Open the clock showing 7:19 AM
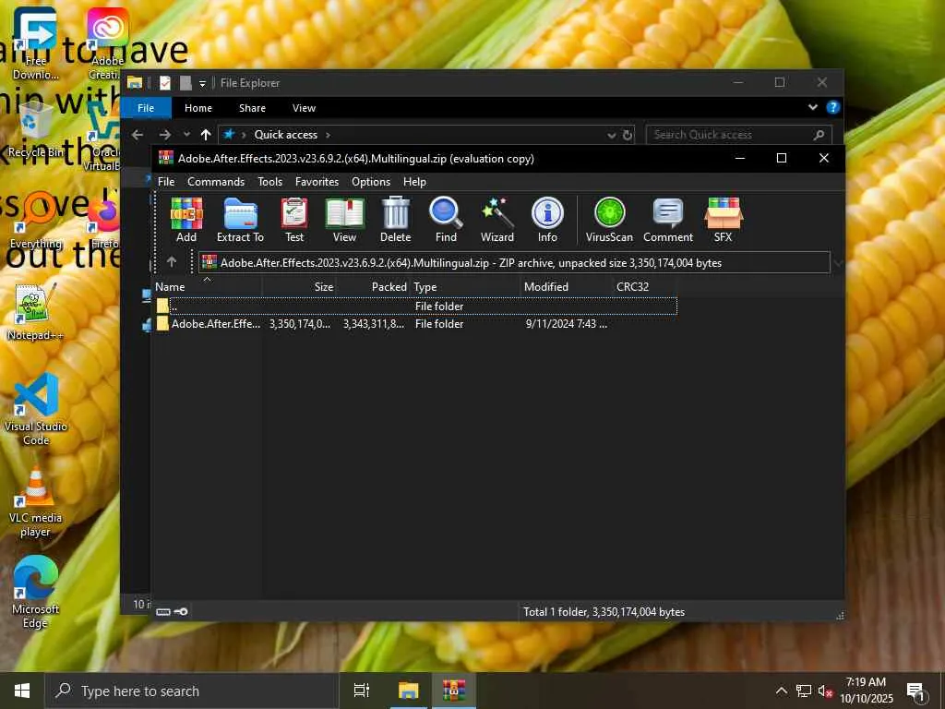This screenshot has height=709, width=945. pyautogui.click(x=866, y=691)
